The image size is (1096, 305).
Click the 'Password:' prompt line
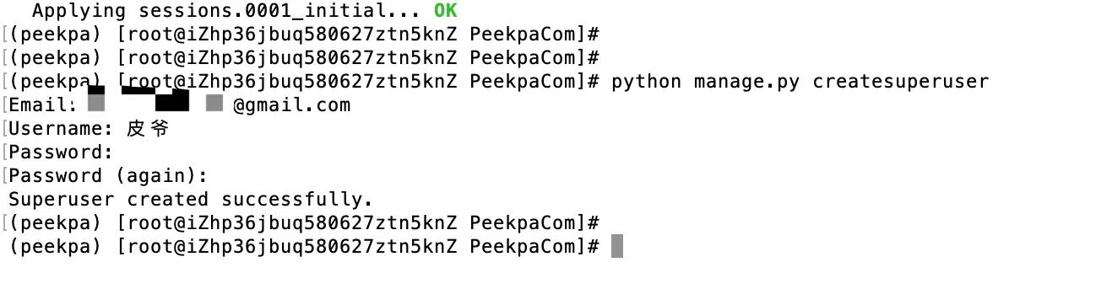61,152
